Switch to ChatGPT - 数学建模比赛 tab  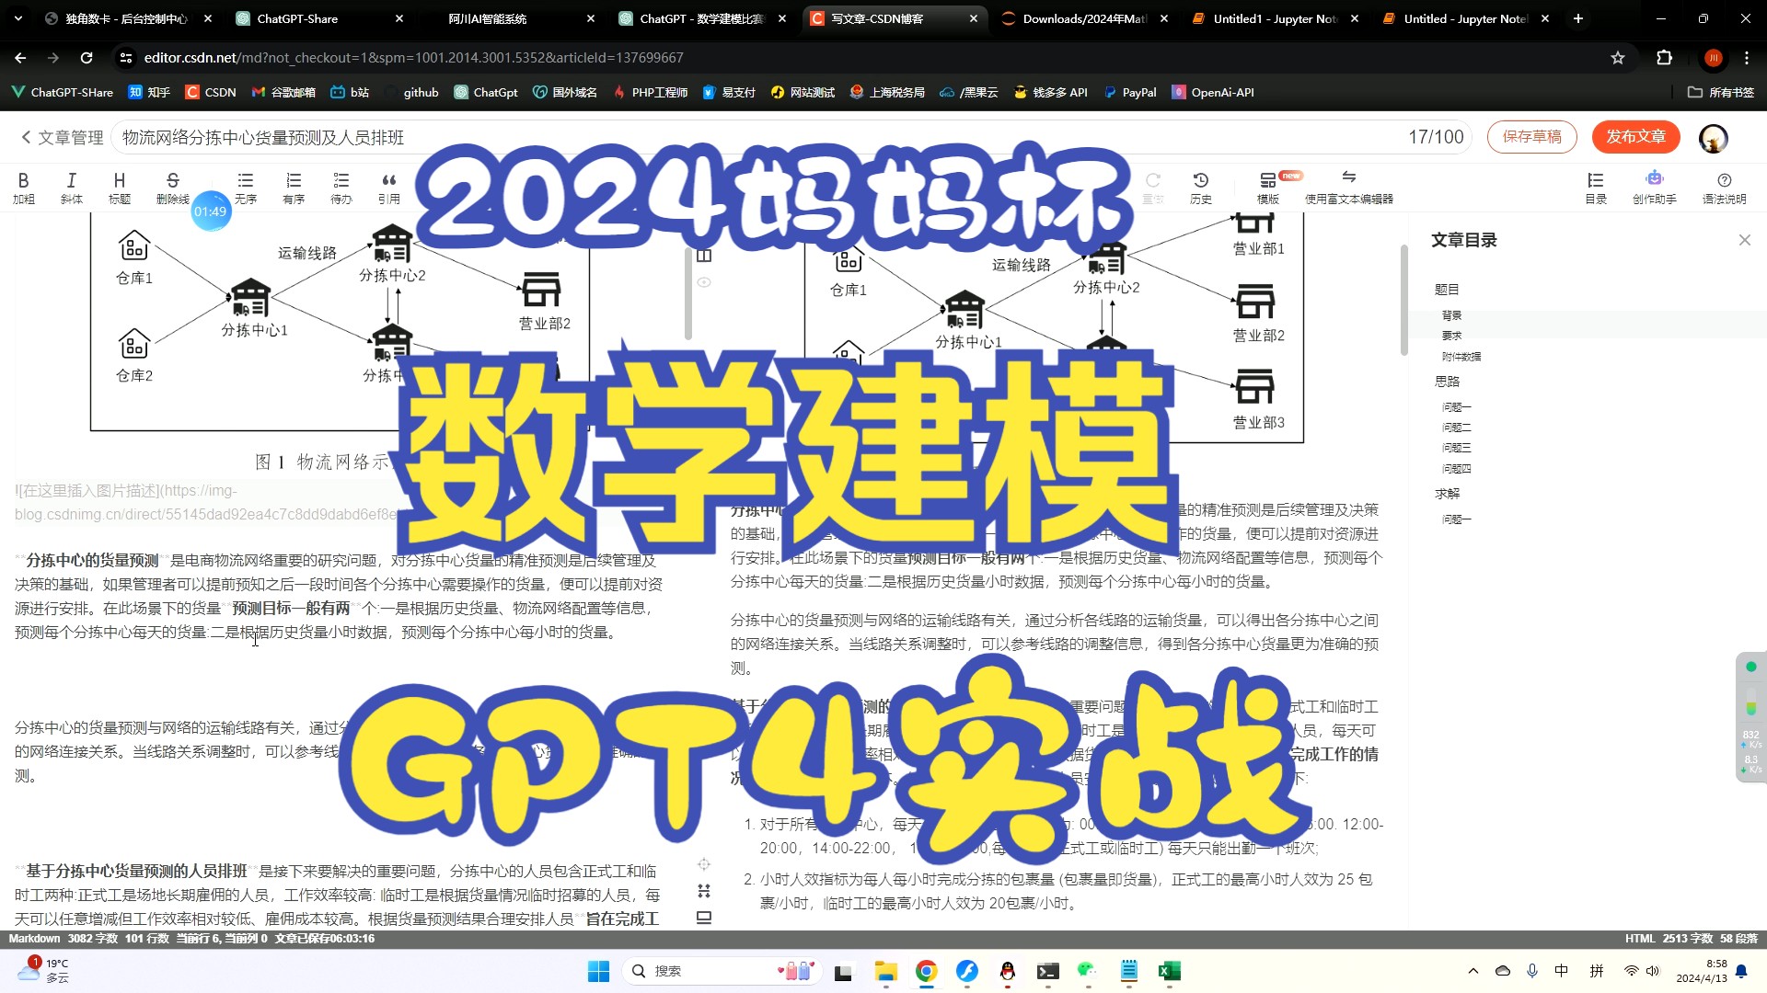(x=702, y=18)
